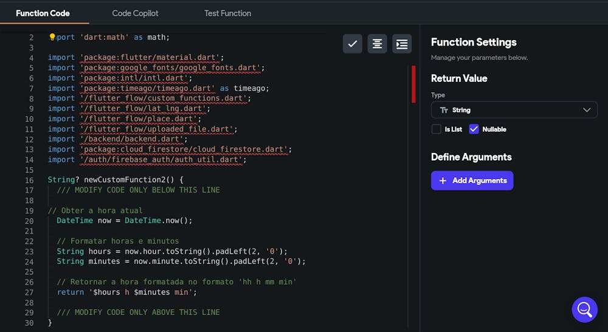Image resolution: width=608 pixels, height=332 pixels.
Task: Click the newCustomFunction2 declaration line
Action: click(115, 180)
